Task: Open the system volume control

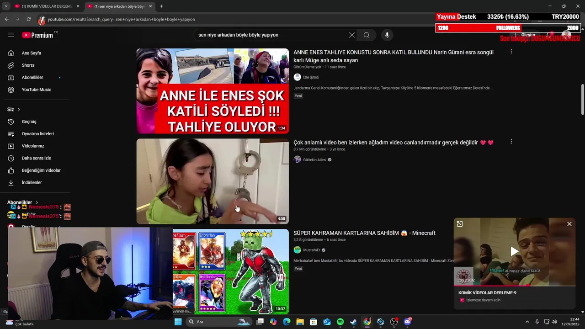Action: [554, 322]
